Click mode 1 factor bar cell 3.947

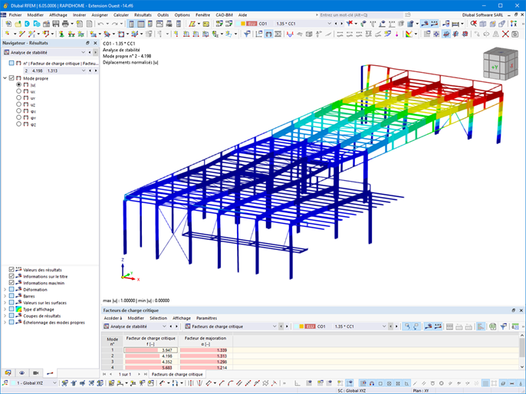(x=150, y=350)
